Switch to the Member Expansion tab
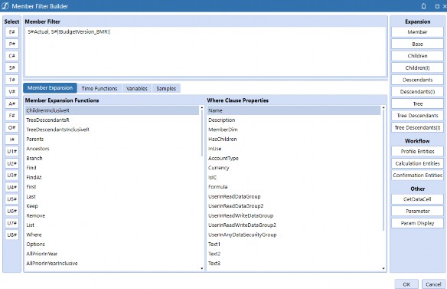Viewport: 447px width, 289px height. tap(50, 88)
